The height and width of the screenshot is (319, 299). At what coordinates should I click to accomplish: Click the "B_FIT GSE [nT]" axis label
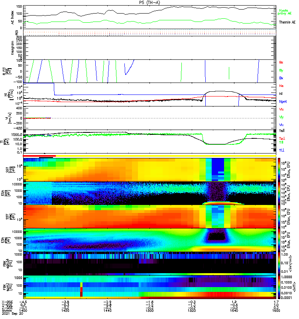7,71
